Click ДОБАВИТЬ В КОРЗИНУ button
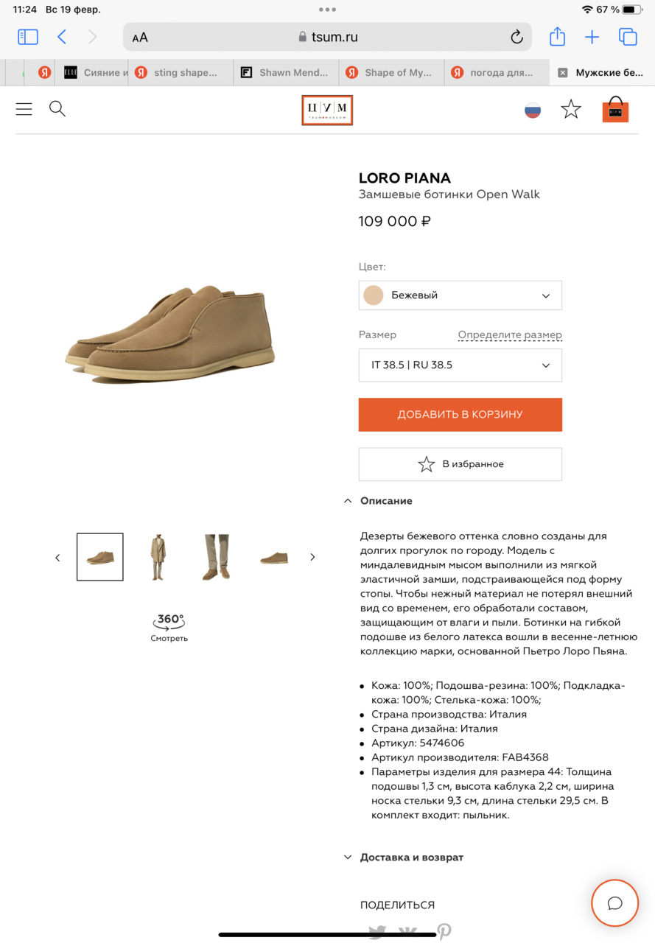Image resolution: width=655 pixels, height=943 pixels. (460, 414)
